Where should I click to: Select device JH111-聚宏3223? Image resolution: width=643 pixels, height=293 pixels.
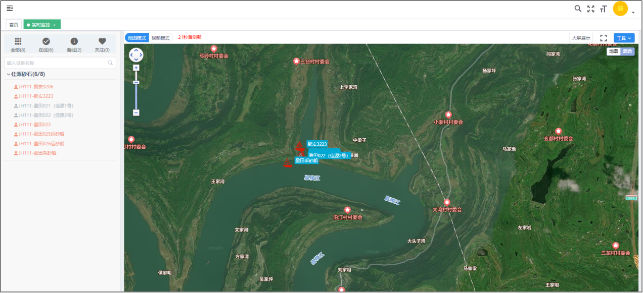click(33, 96)
